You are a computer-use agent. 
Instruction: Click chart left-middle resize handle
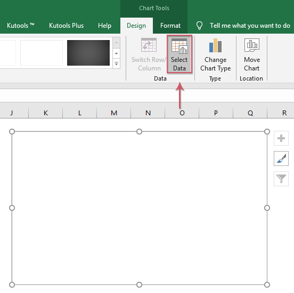click(x=12, y=208)
